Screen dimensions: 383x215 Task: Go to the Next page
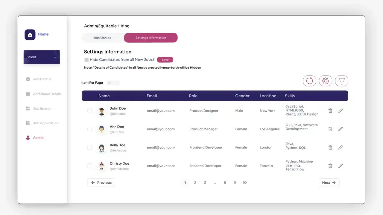[329, 183]
